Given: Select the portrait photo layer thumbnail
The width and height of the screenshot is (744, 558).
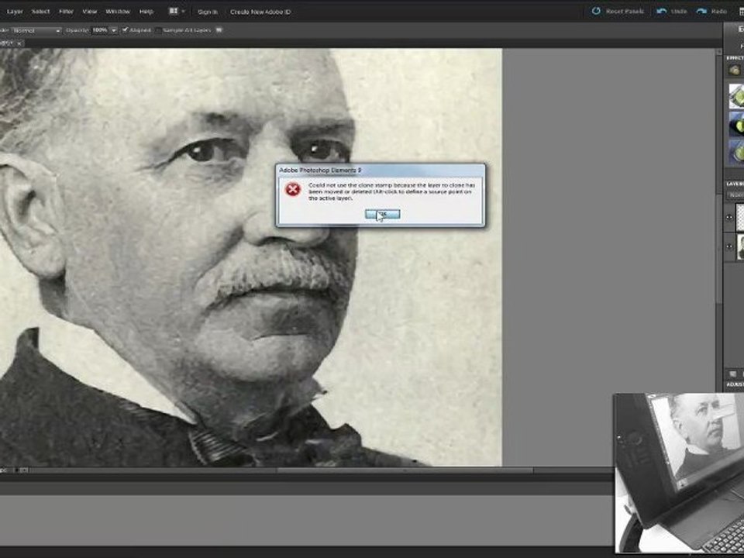Looking at the screenshot, I should [739, 247].
